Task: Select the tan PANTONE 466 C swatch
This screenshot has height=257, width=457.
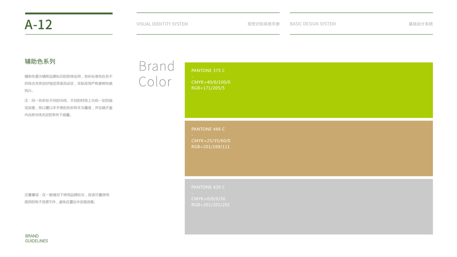Action: coord(308,148)
